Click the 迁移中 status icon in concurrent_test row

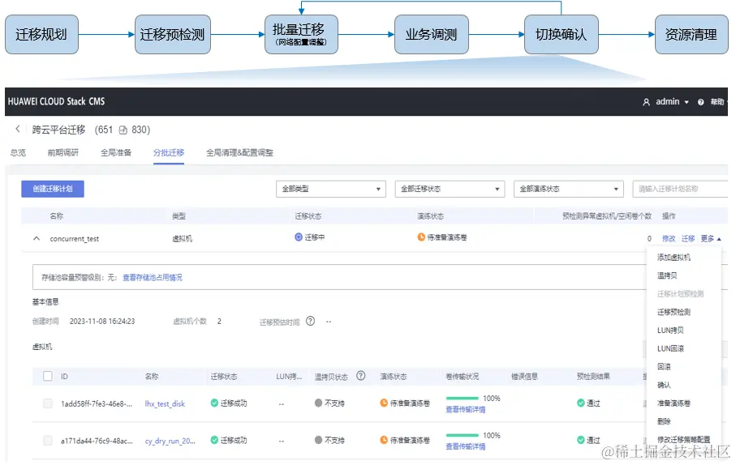click(299, 237)
